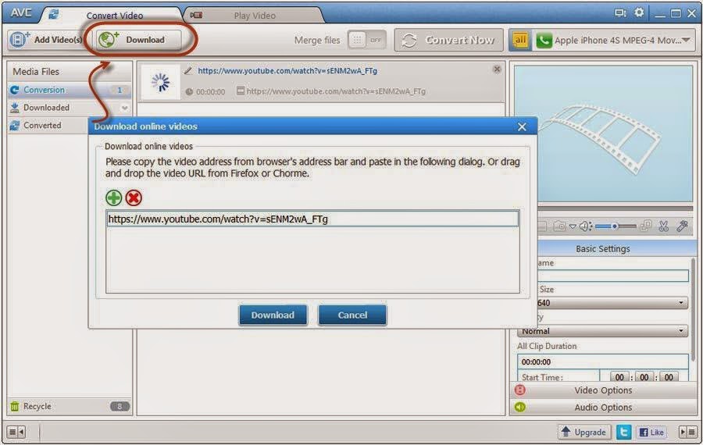Click the display mode icon in title bar
703x445 pixels.
click(x=620, y=13)
